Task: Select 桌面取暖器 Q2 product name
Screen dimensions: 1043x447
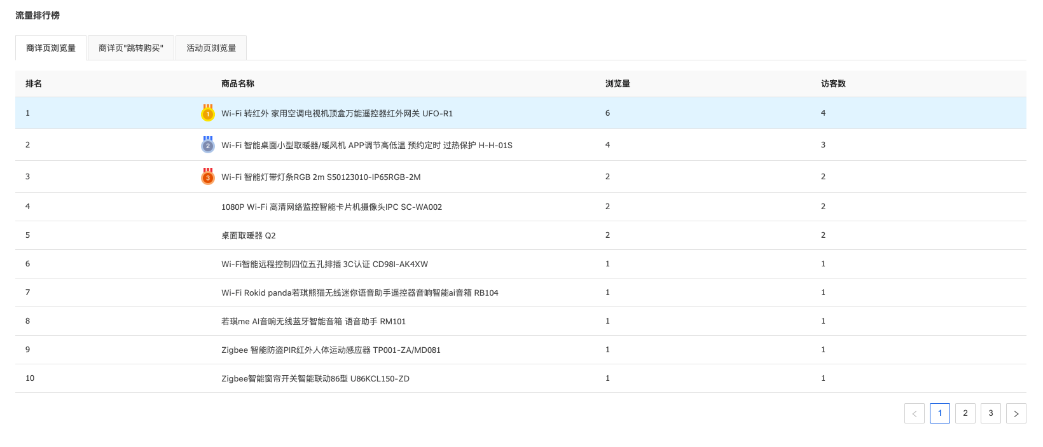Action: [249, 235]
